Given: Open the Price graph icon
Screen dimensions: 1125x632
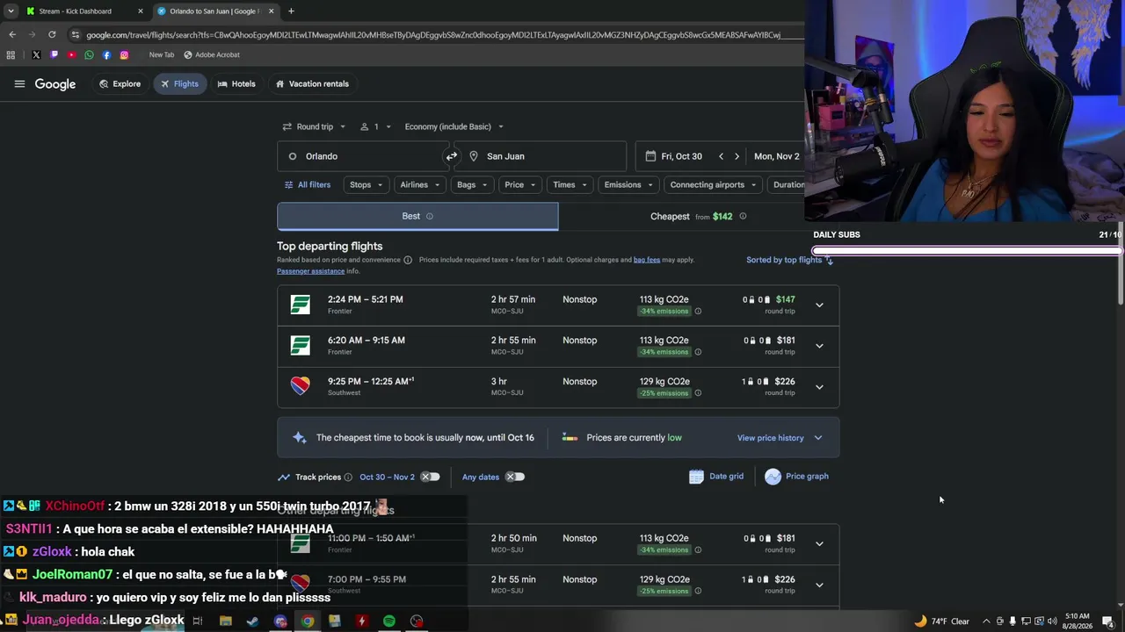Looking at the screenshot, I should 773,477.
